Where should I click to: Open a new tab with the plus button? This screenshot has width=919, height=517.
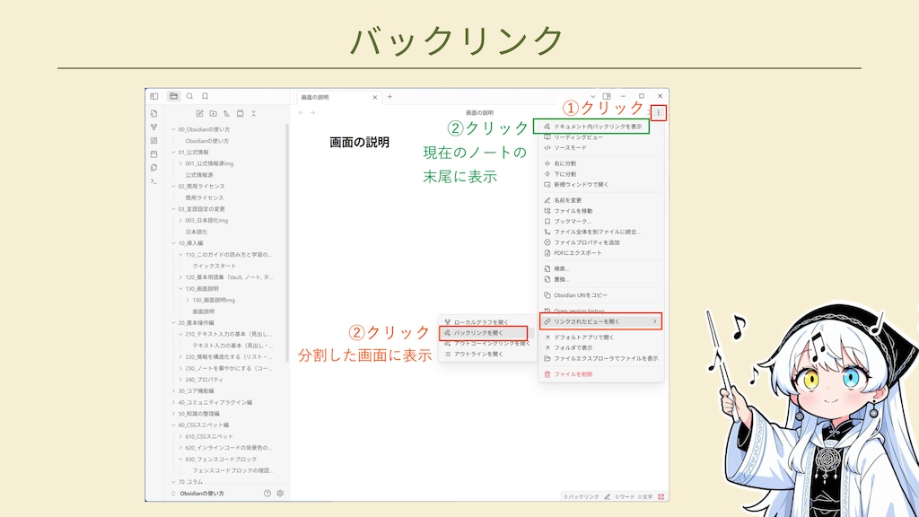tap(389, 97)
